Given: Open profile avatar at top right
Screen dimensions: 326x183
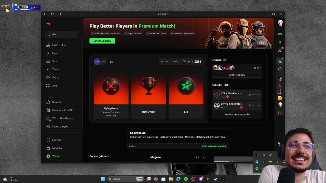Looking at the screenshot, I should point(280,23).
